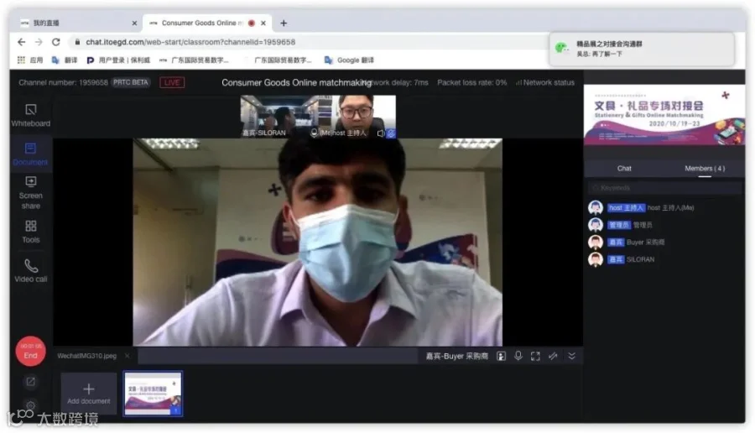Click Add document button

pos(89,394)
